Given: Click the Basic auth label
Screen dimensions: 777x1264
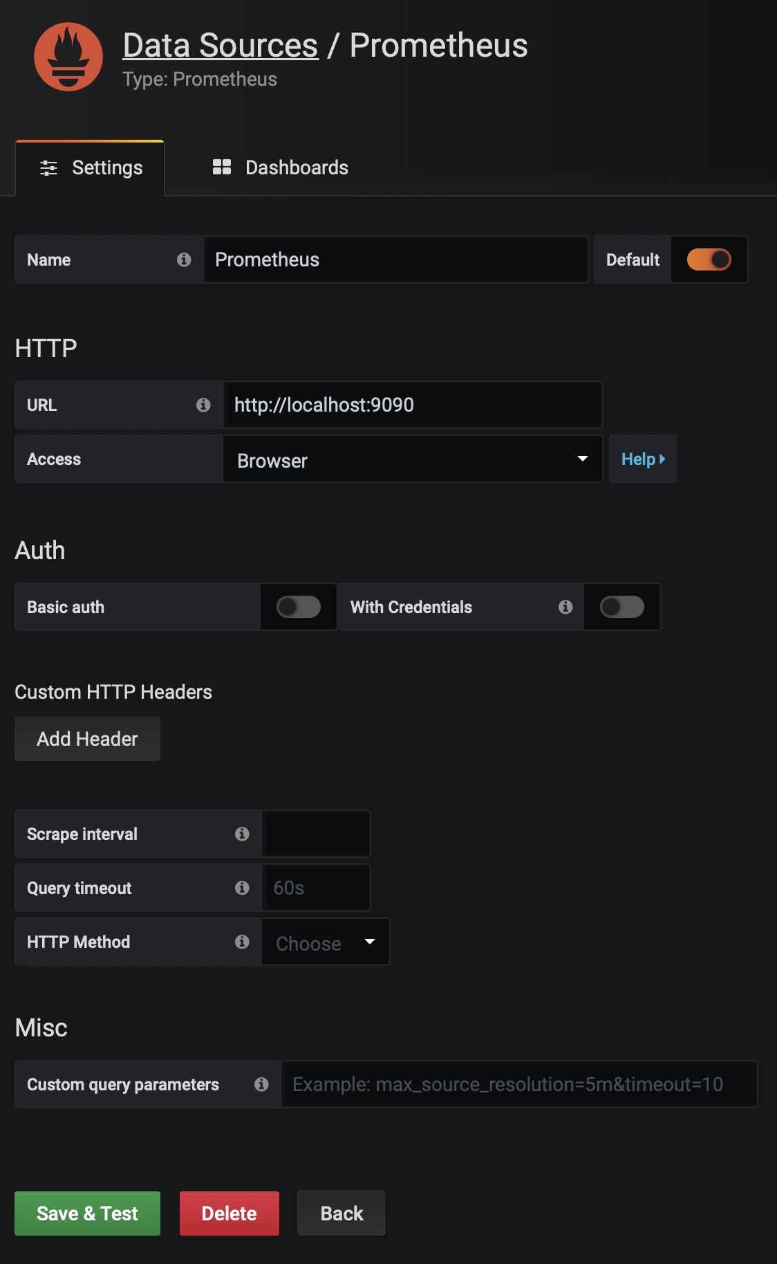Looking at the screenshot, I should 66,607.
